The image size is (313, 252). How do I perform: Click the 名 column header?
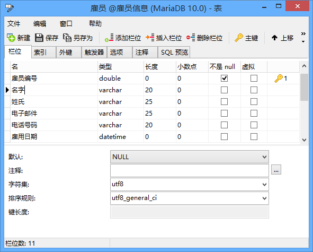[54, 67]
